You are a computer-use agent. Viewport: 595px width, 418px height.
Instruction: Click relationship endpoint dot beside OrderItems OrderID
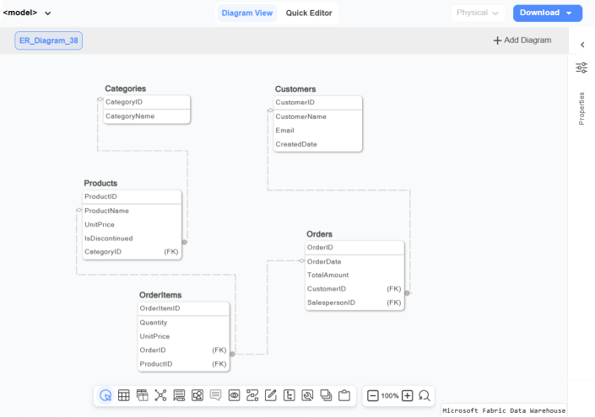click(232, 354)
